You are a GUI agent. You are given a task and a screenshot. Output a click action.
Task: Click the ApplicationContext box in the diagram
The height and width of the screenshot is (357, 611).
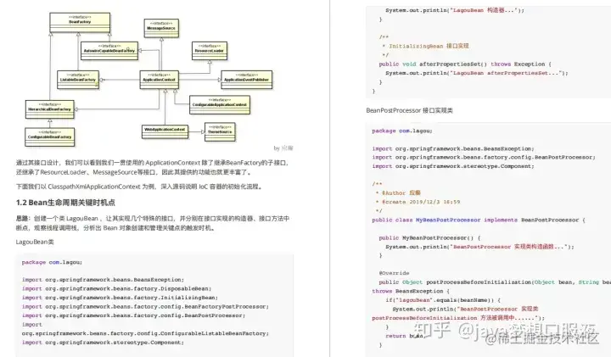tap(159, 80)
